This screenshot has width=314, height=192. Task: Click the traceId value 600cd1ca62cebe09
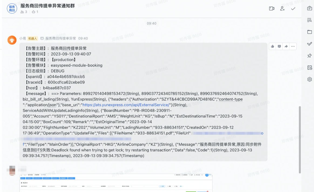[66, 82]
